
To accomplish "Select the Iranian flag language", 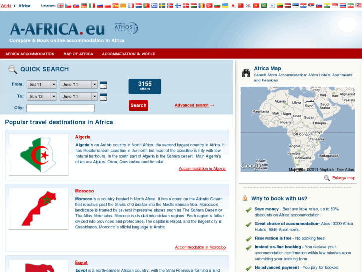I will tap(351, 6).
